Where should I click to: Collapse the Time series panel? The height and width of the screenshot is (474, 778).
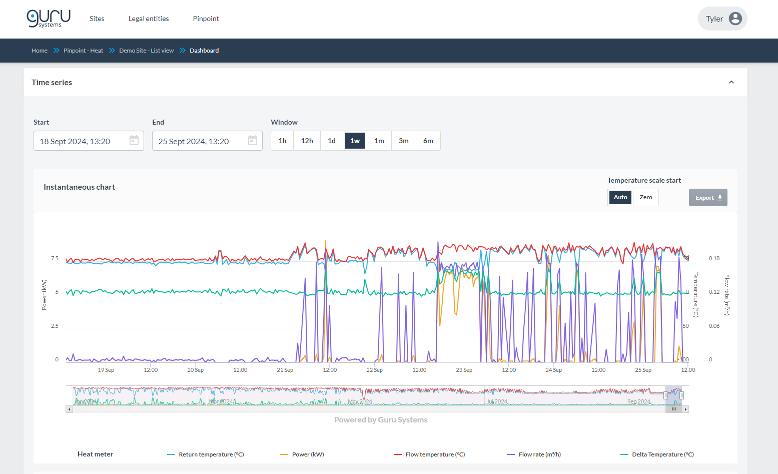tap(731, 82)
